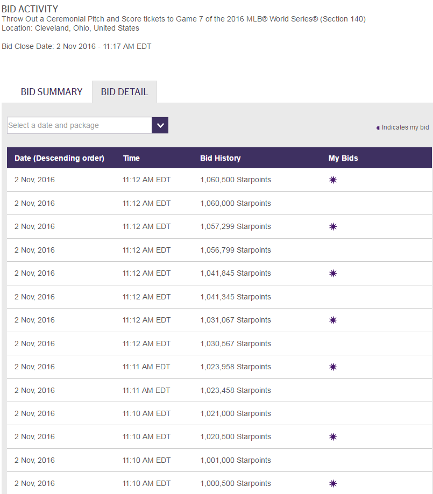Click the star icon beside 1,031,067 Starpoints bid

point(333,320)
